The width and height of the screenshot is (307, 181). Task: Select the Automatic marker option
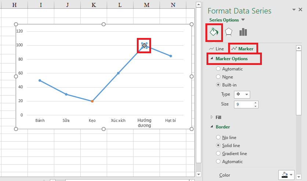pos(219,69)
